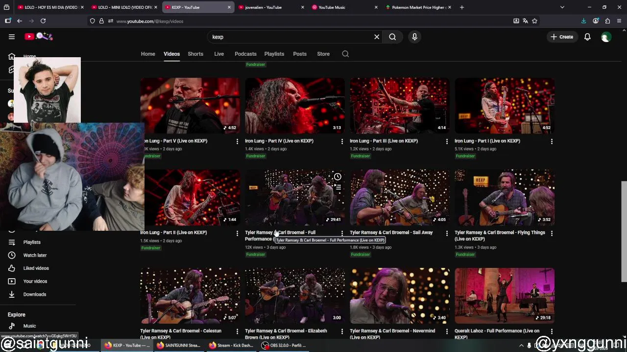Viewport: 627px width, 352px height.
Task: Click the page vertical scrollbar thumb
Action: (x=624, y=231)
